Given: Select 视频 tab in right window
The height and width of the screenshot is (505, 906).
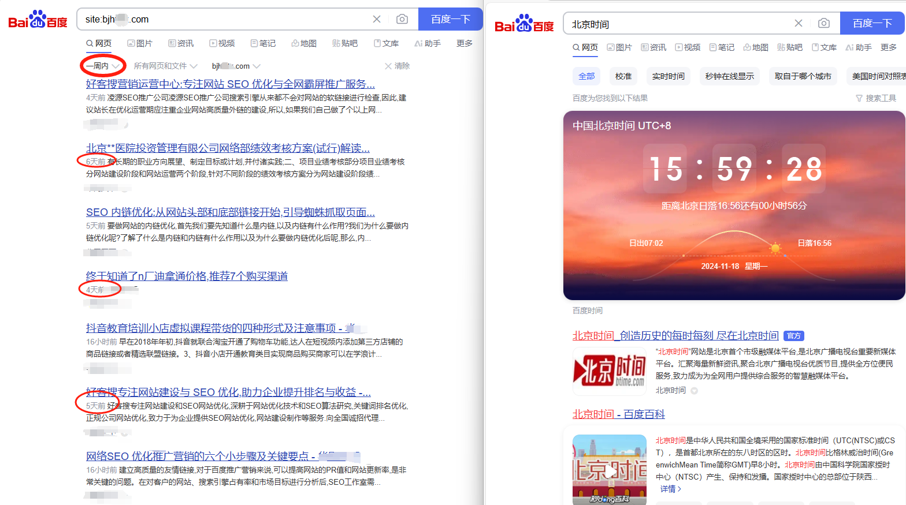Looking at the screenshot, I should coord(688,47).
